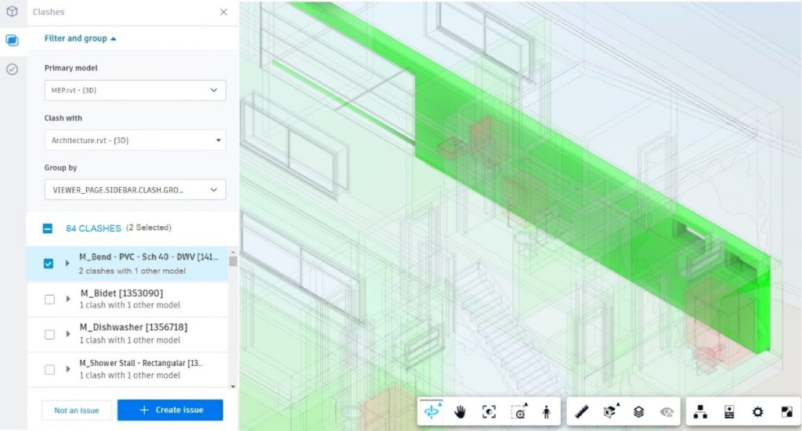
Task: Open viewer Settings gear
Action: click(757, 411)
